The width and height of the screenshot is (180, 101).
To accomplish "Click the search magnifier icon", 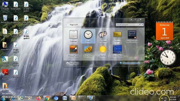I will pyautogui.click(x=140, y=24).
